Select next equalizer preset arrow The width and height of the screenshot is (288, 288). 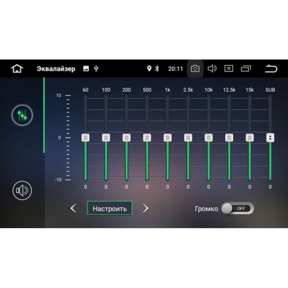pyautogui.click(x=146, y=209)
